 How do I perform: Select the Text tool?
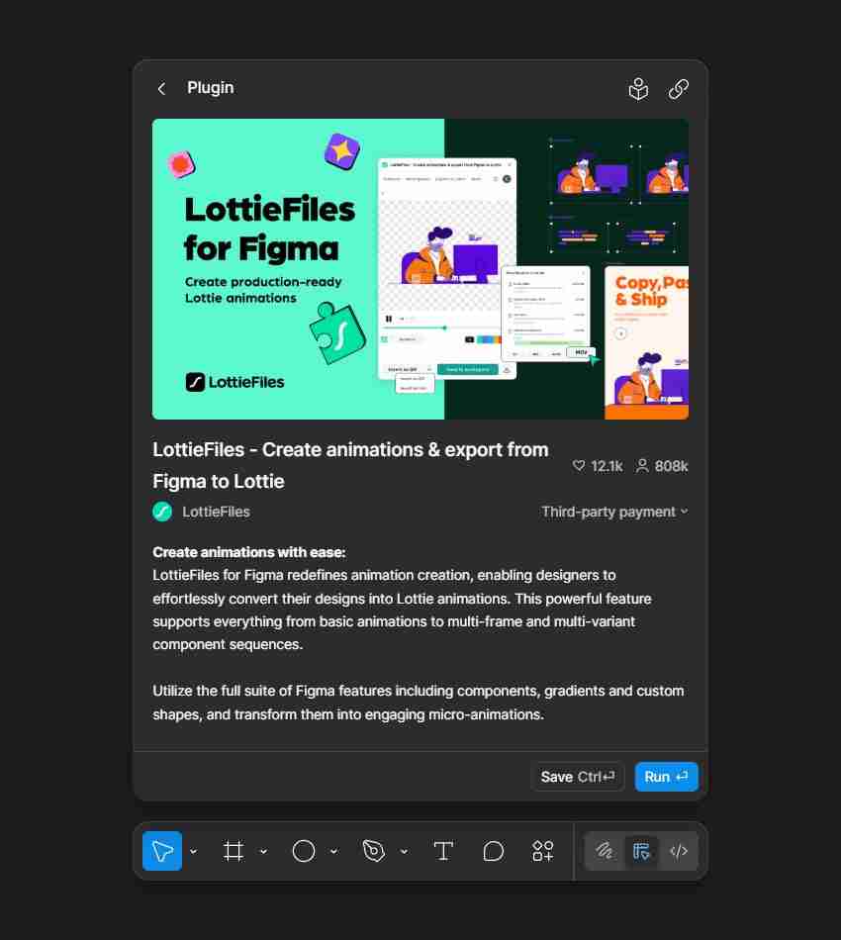443,851
